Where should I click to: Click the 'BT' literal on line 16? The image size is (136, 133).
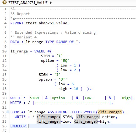pyautogui.click(x=63, y=79)
